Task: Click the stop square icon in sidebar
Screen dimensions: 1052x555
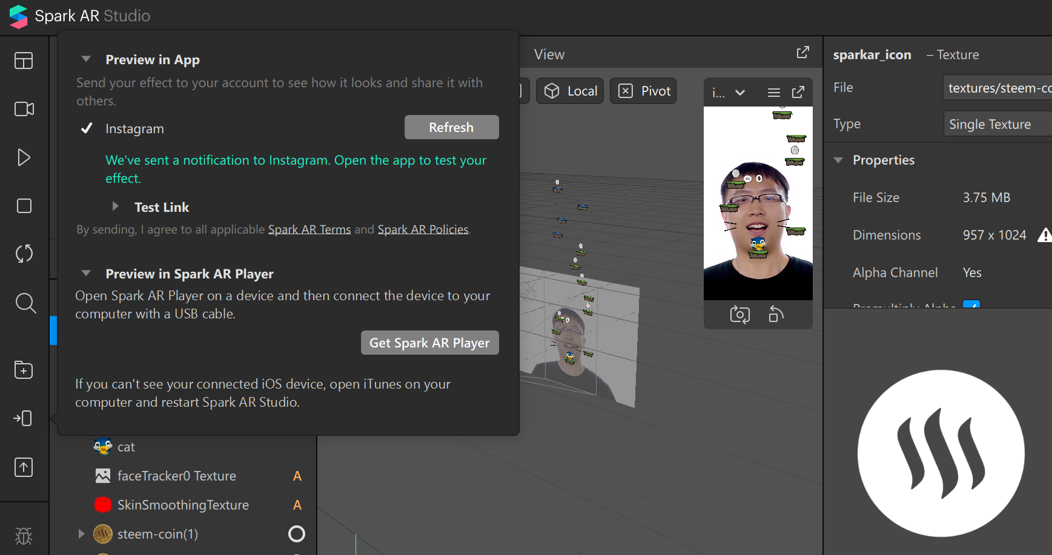Action: click(24, 206)
